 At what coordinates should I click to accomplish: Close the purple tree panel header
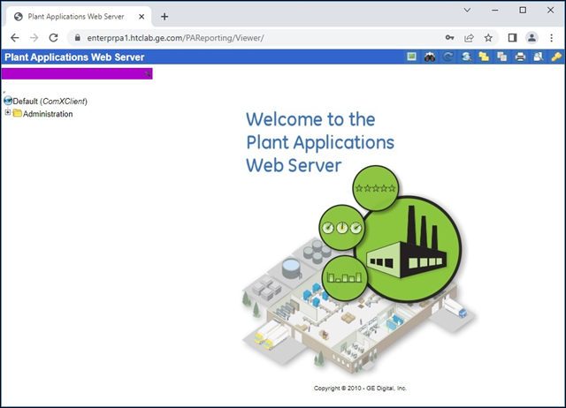point(148,74)
